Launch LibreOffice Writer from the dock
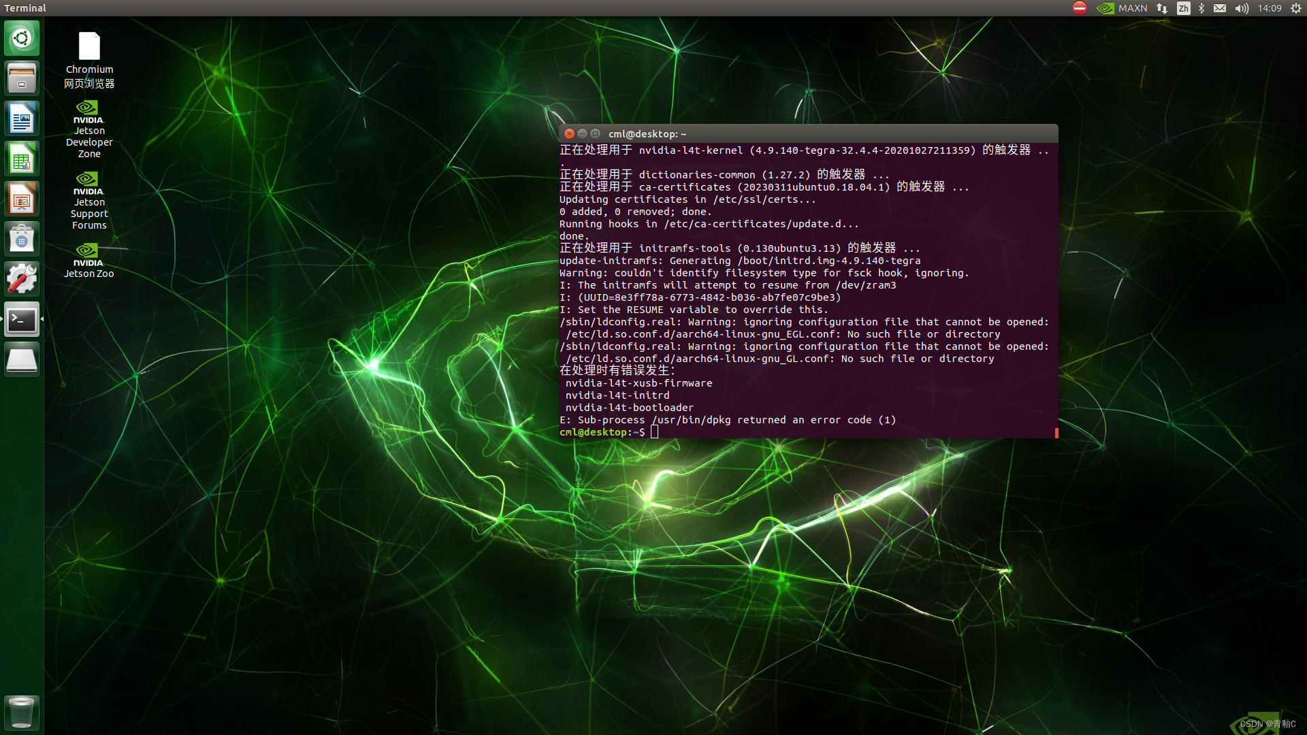 pyautogui.click(x=22, y=118)
